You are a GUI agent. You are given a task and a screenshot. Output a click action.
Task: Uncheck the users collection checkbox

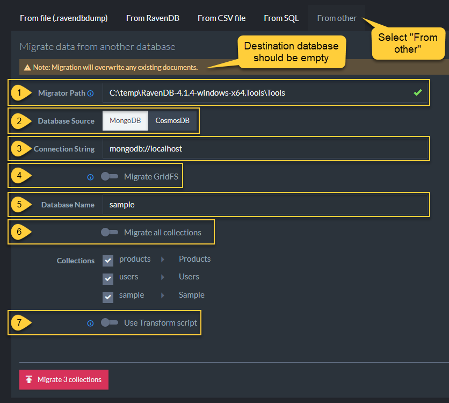point(108,279)
